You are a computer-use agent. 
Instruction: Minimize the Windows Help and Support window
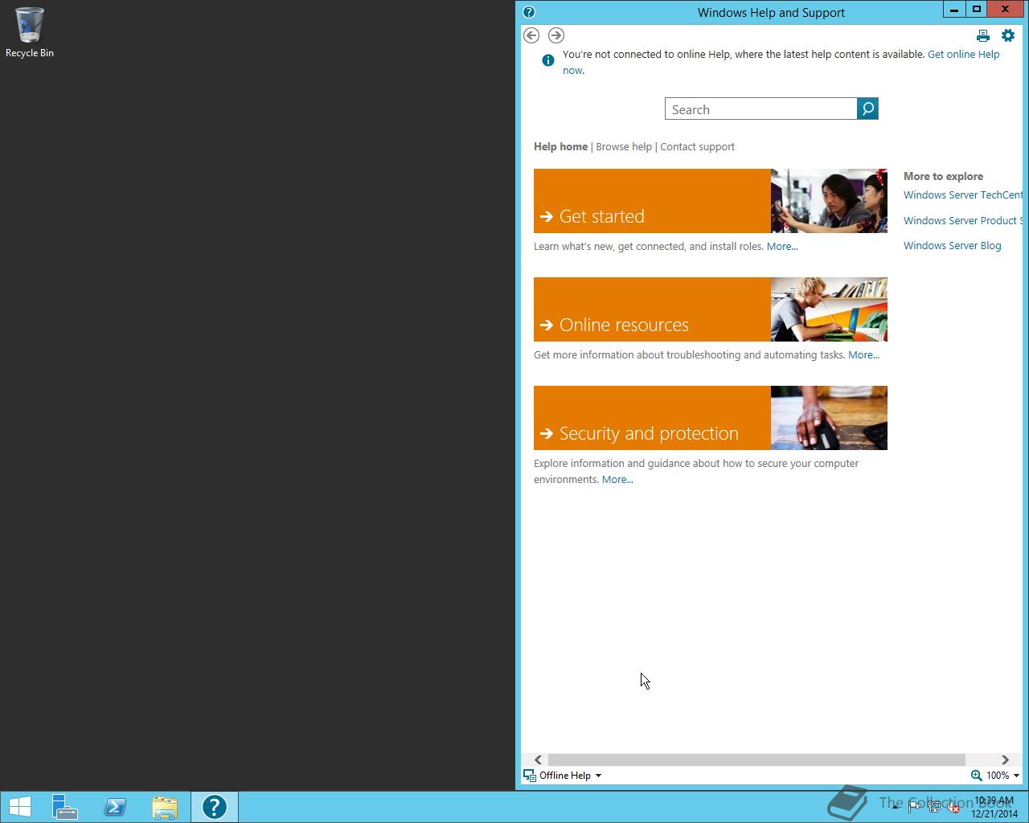(x=953, y=10)
